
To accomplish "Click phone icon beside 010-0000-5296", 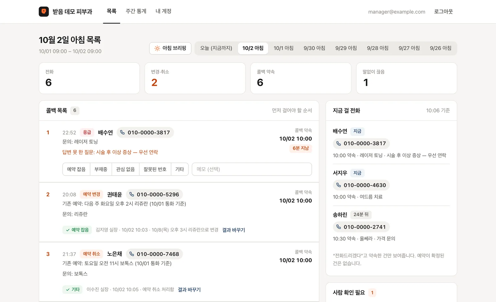I will click(x=132, y=194).
